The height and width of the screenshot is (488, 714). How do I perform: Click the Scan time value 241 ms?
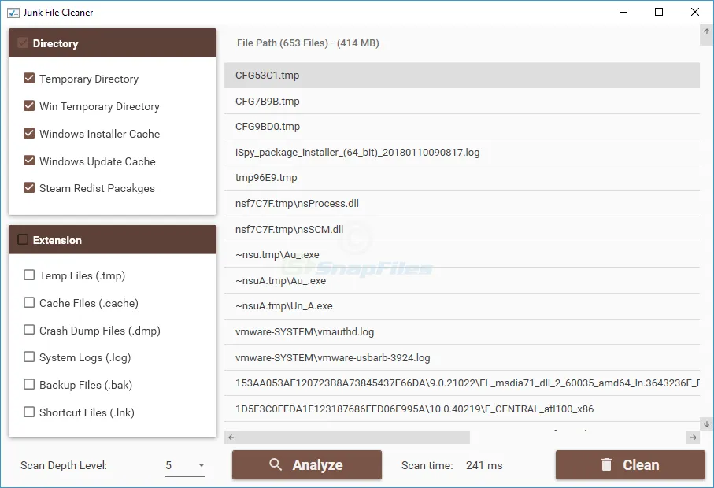[x=484, y=465]
